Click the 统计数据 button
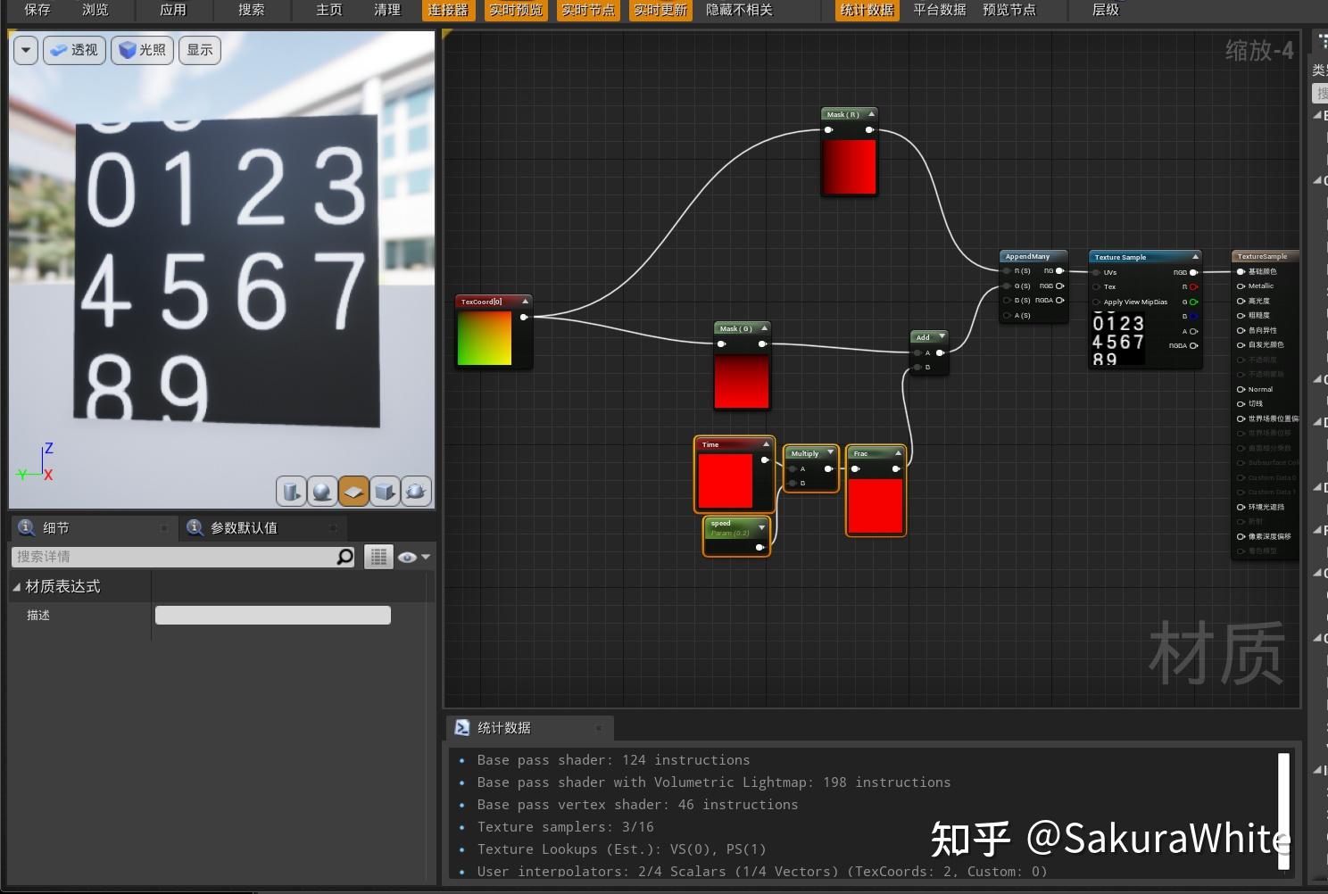The height and width of the screenshot is (894, 1328). 865,11
